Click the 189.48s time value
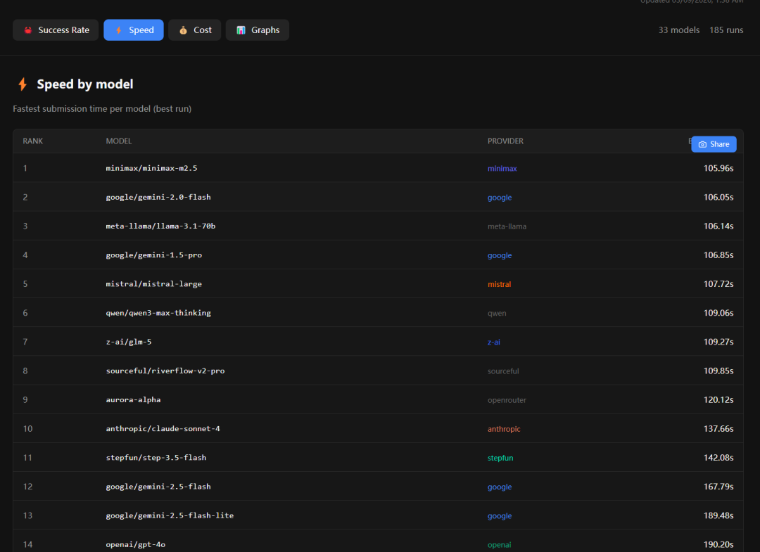The height and width of the screenshot is (552, 760). pos(718,515)
